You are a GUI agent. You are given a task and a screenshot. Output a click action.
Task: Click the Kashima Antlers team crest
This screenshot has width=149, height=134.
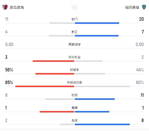pos(5,7)
